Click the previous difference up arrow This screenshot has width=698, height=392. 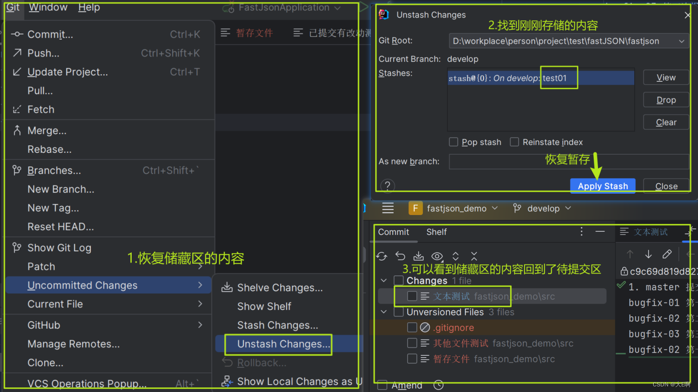point(630,254)
